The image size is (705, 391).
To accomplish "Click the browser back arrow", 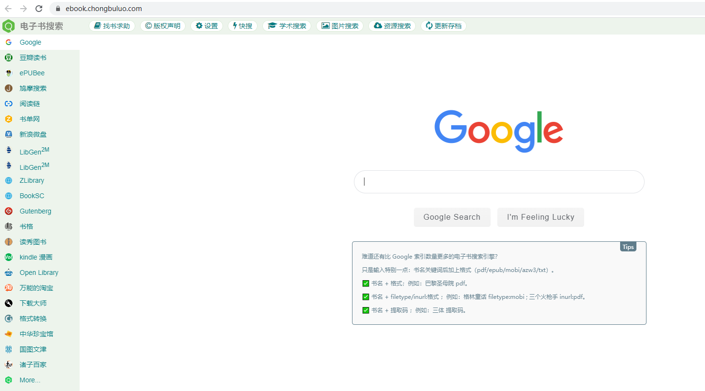I will [x=8, y=8].
